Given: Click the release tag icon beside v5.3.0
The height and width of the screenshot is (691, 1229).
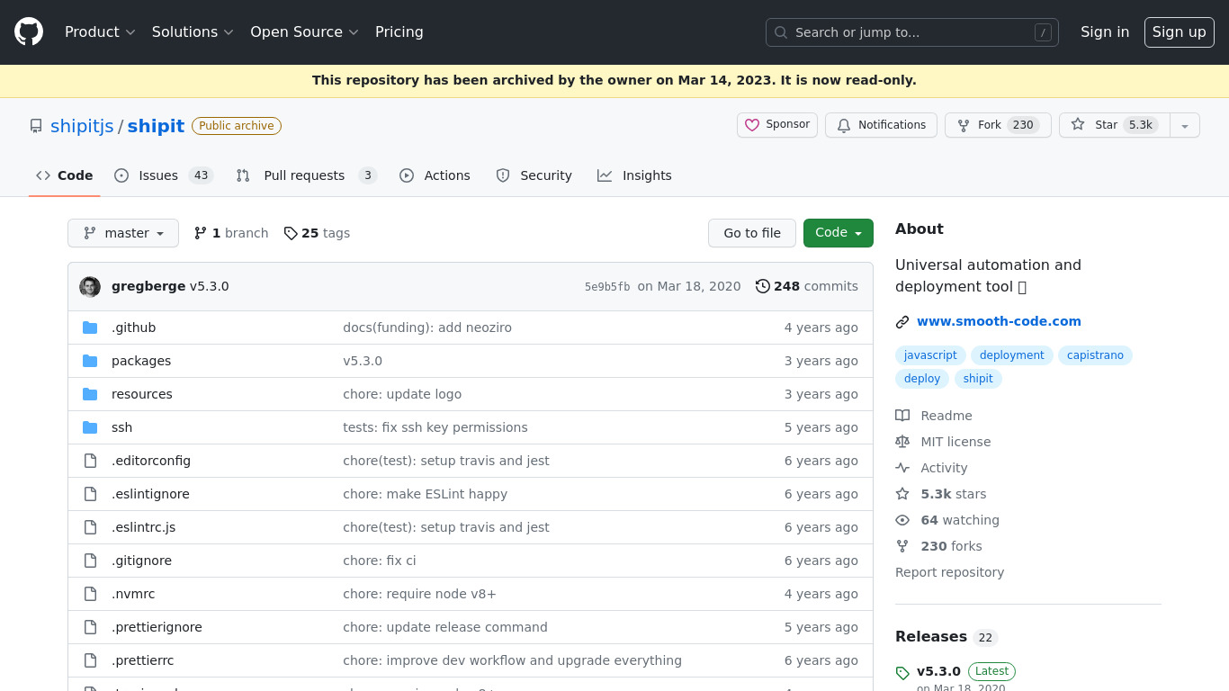Looking at the screenshot, I should (x=902, y=673).
